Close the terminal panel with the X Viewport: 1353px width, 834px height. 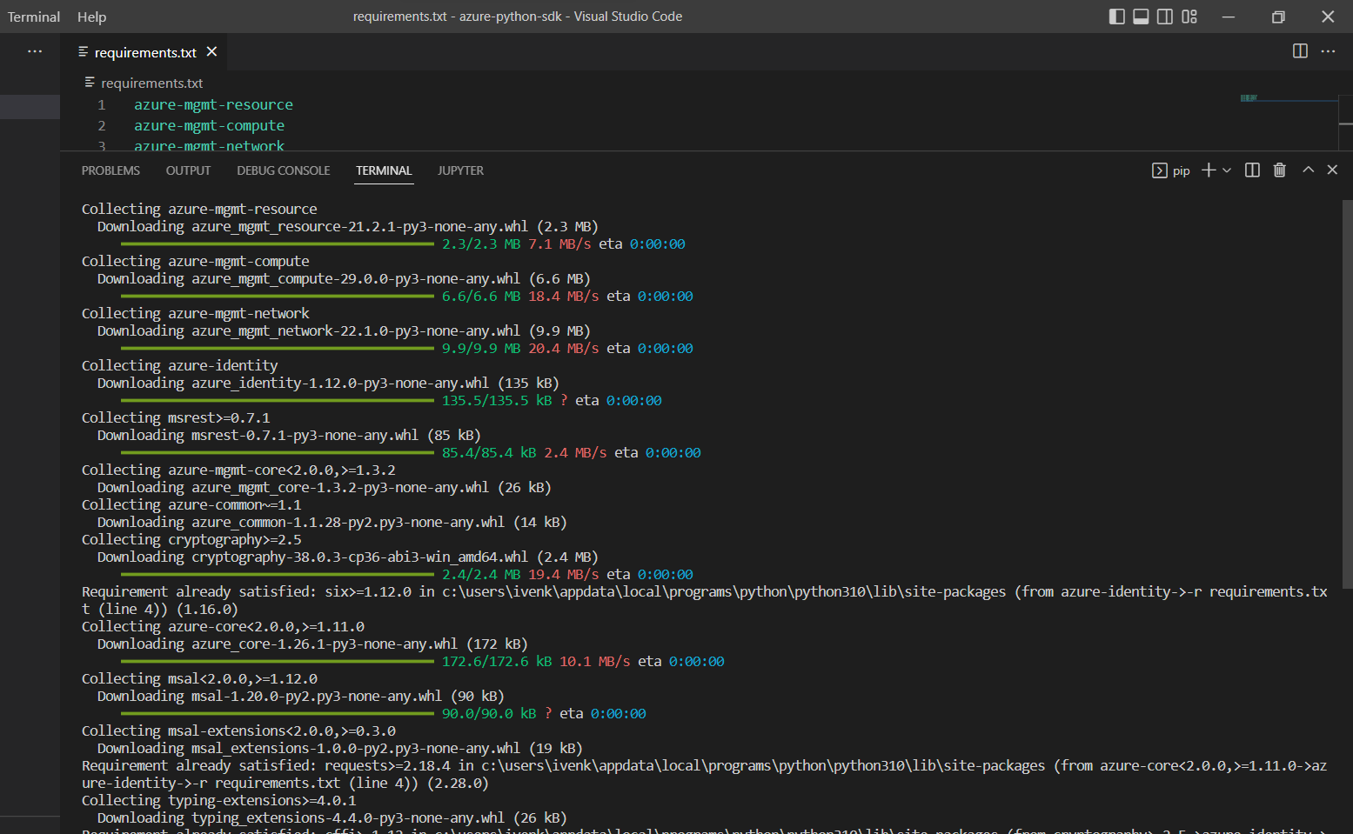click(1332, 170)
